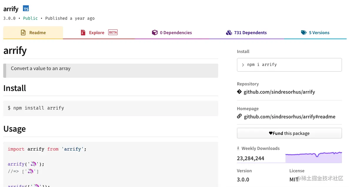Click the Fund this package button
Screen dimensions: 349x187
click(289, 133)
